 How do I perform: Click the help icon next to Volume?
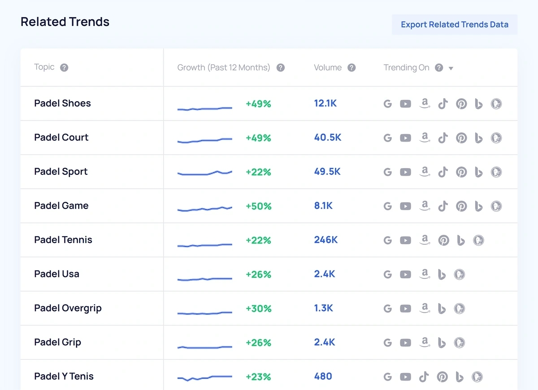[x=352, y=68]
